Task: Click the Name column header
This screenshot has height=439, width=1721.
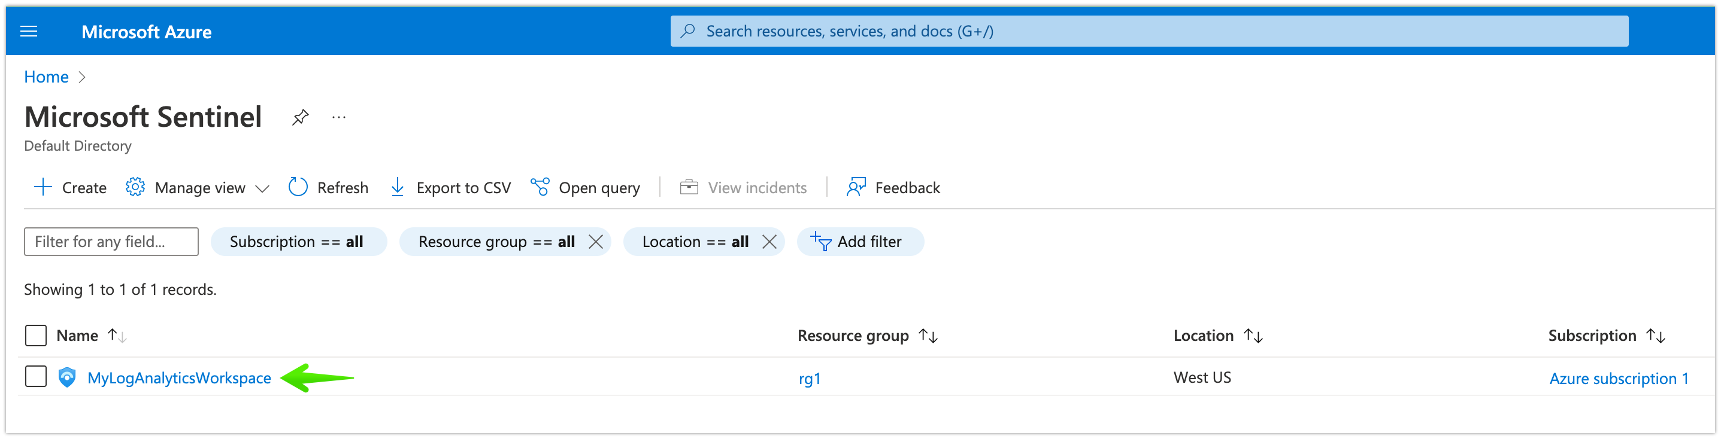Action: coord(77,336)
